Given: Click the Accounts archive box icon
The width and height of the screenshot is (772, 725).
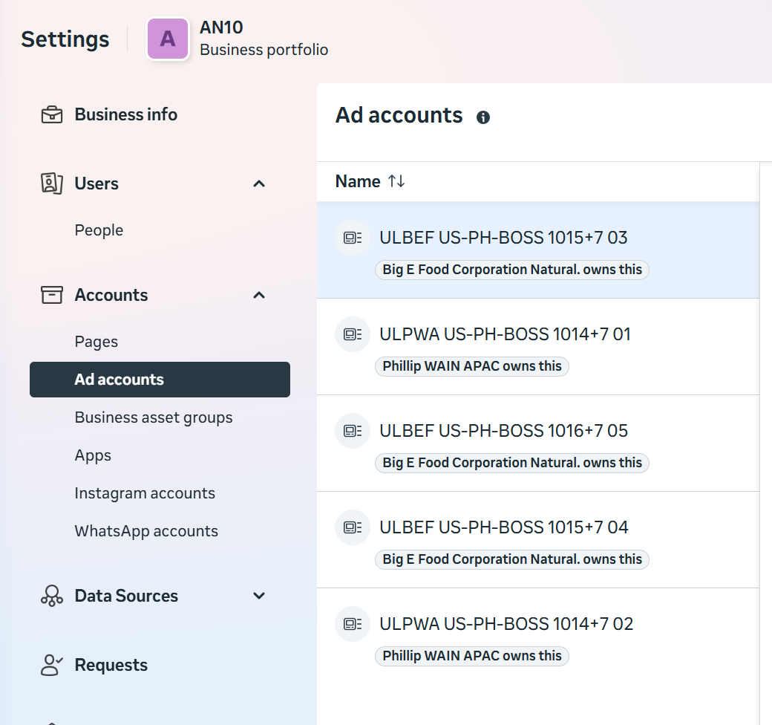Looking at the screenshot, I should (51, 295).
